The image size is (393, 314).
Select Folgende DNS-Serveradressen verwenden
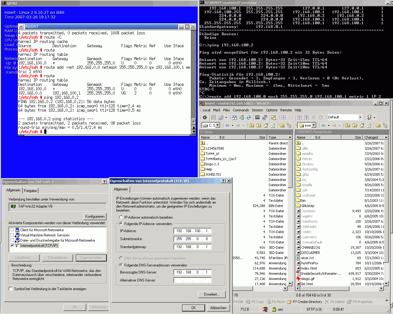pyautogui.click(x=121, y=265)
